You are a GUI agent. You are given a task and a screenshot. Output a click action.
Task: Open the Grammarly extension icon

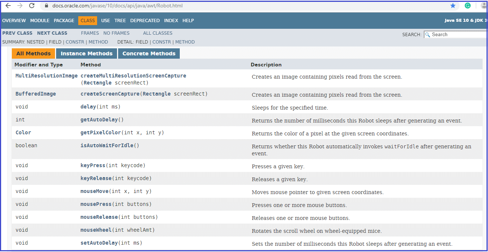click(x=467, y=6)
